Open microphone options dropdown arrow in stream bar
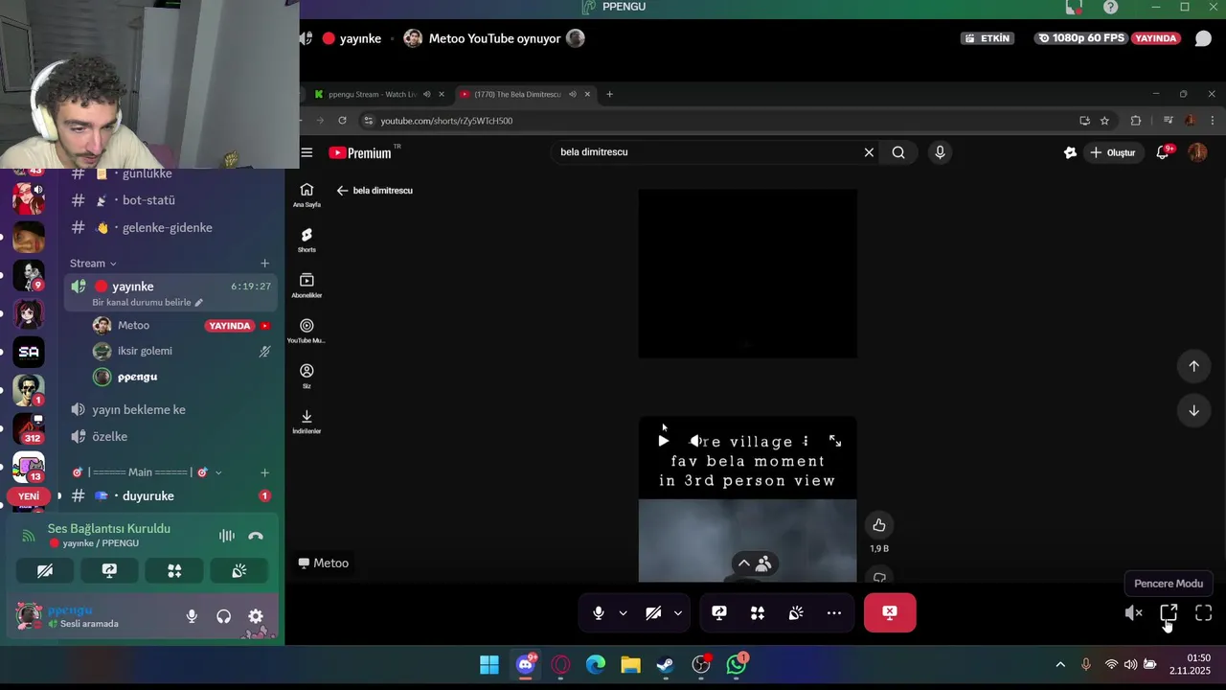Viewport: 1226px width, 690px height. click(x=623, y=613)
